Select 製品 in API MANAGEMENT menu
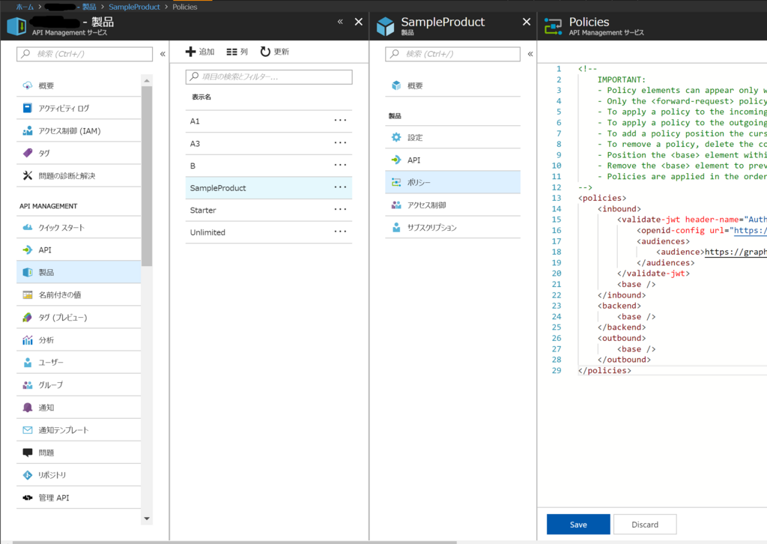This screenshot has height=544, width=767. 79,273
